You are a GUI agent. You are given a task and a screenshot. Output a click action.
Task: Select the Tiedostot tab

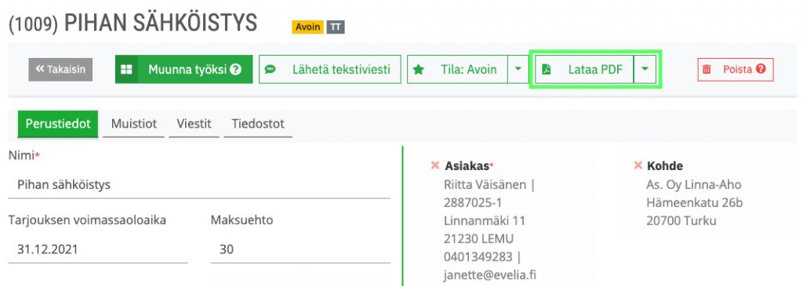click(257, 124)
